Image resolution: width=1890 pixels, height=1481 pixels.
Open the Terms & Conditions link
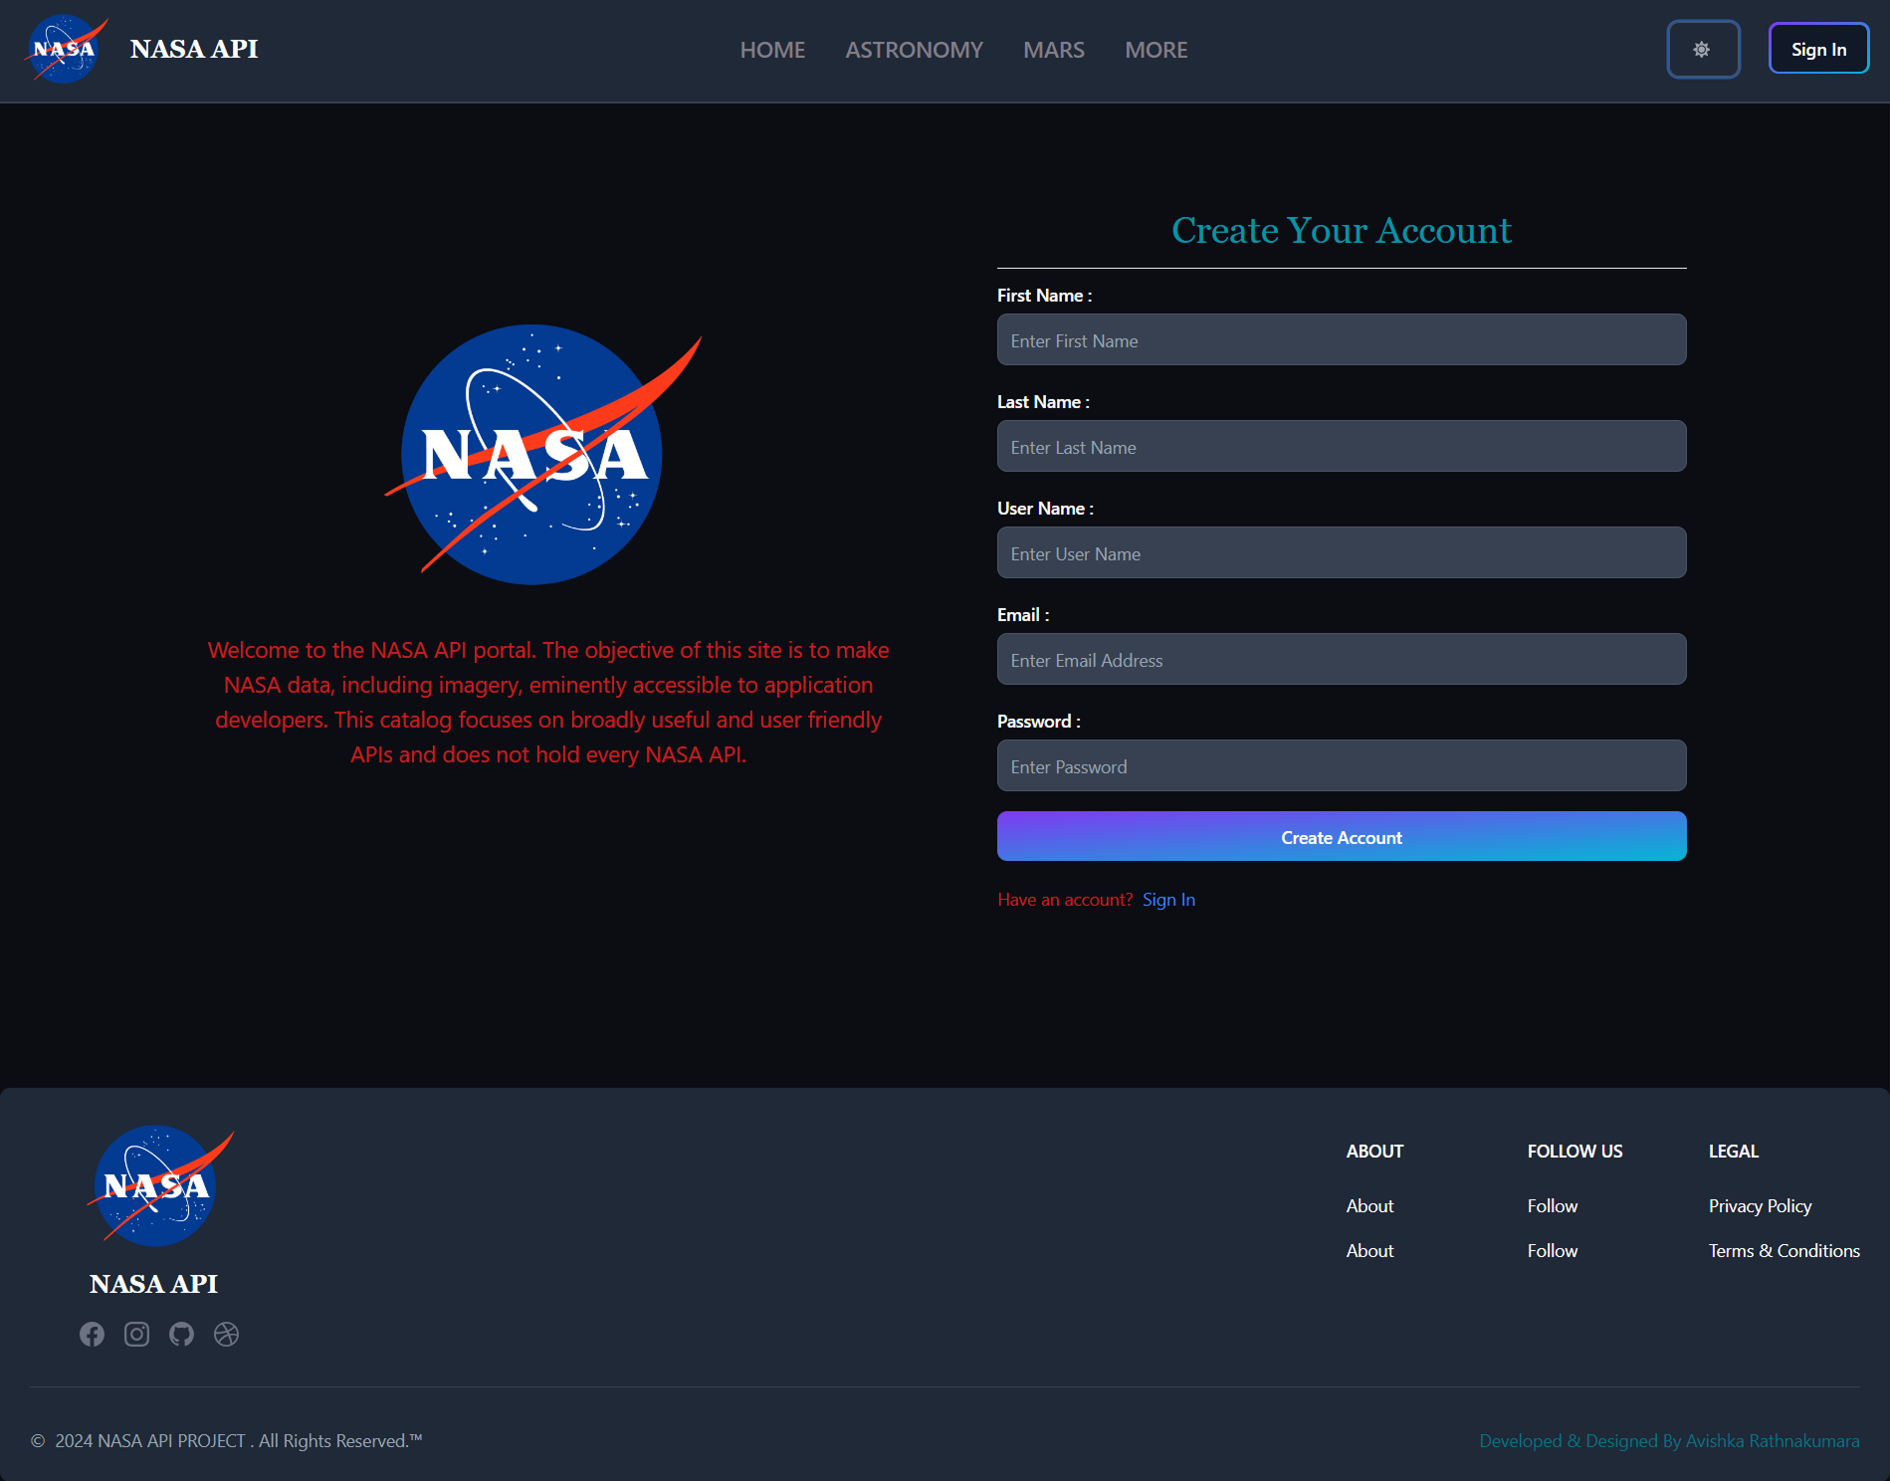[x=1784, y=1250]
